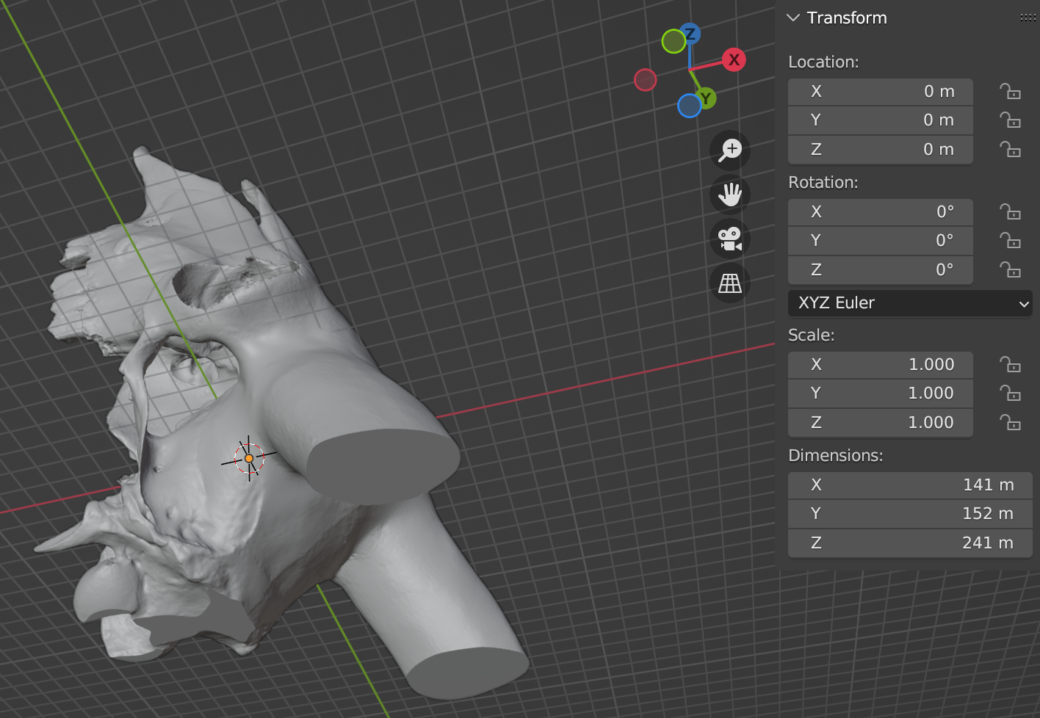Screen dimensions: 1040x718
Task: Toggle lock for Location Y
Action: coord(1010,120)
